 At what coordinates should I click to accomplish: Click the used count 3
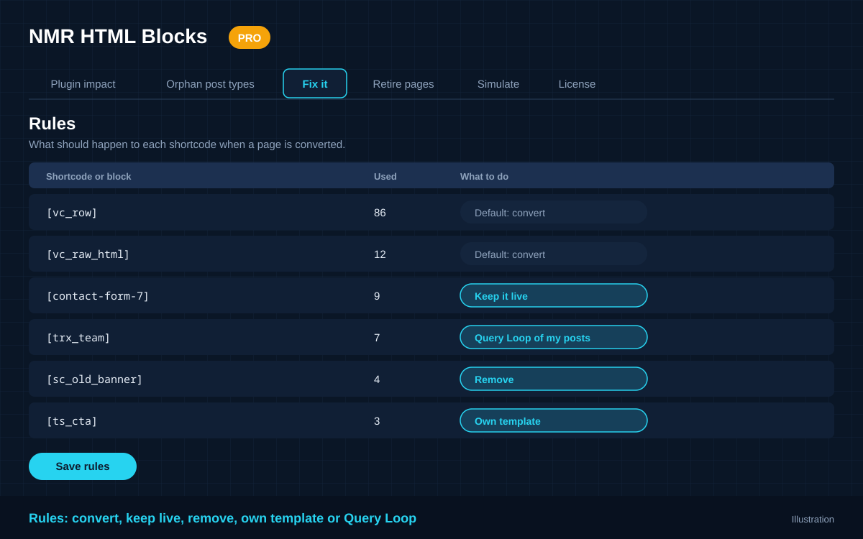click(377, 421)
